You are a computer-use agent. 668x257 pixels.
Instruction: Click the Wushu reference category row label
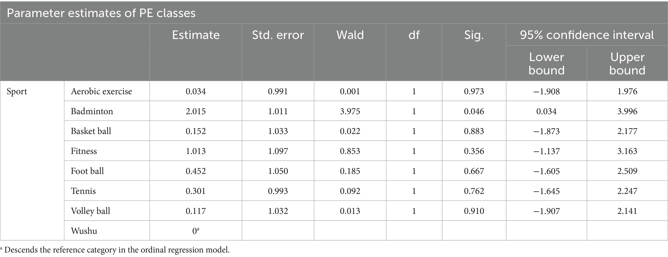pos(84,231)
